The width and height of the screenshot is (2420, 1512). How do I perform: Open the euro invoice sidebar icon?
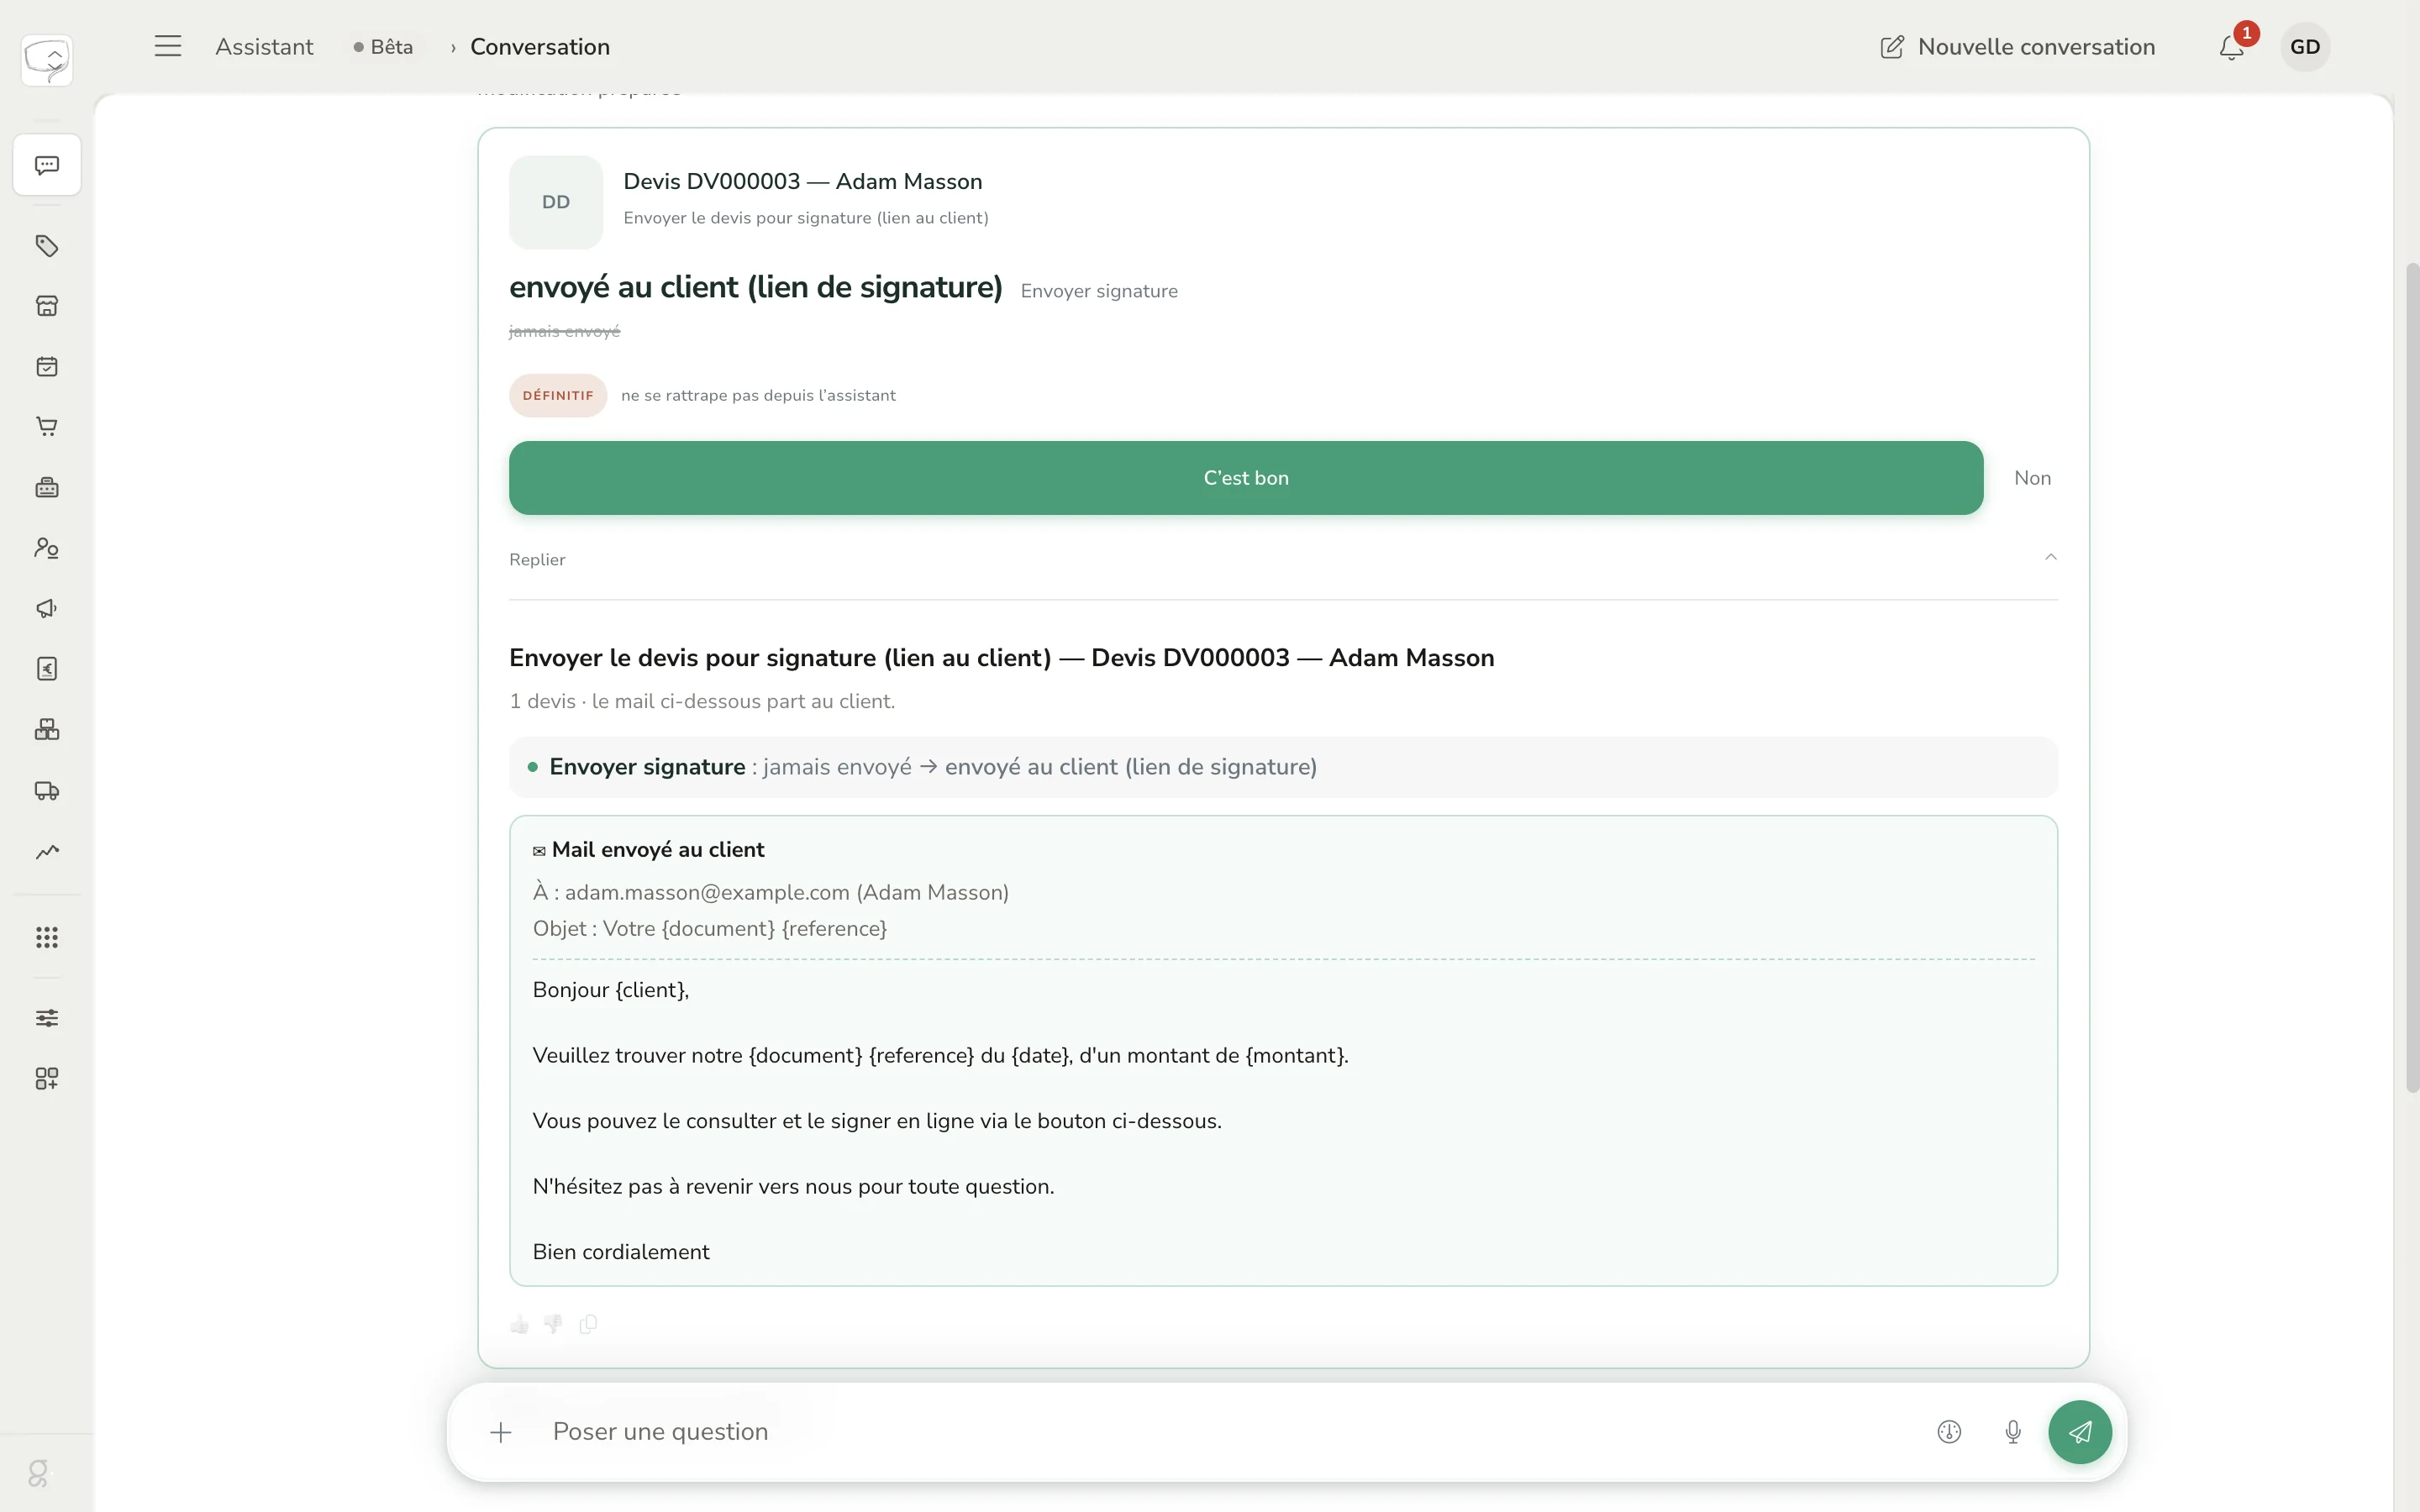click(x=47, y=669)
